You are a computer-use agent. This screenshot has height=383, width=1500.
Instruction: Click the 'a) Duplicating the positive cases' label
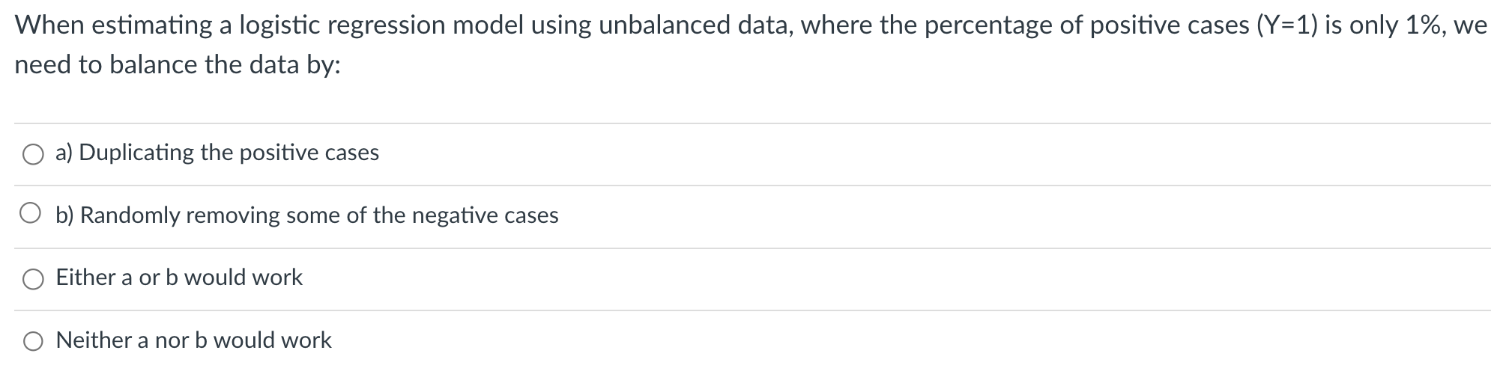(217, 153)
